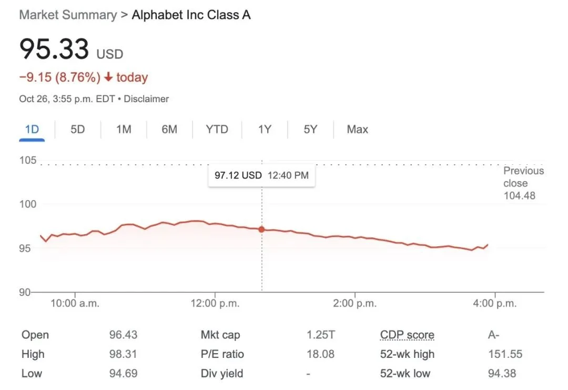Open the Disclaimer link

146,99
